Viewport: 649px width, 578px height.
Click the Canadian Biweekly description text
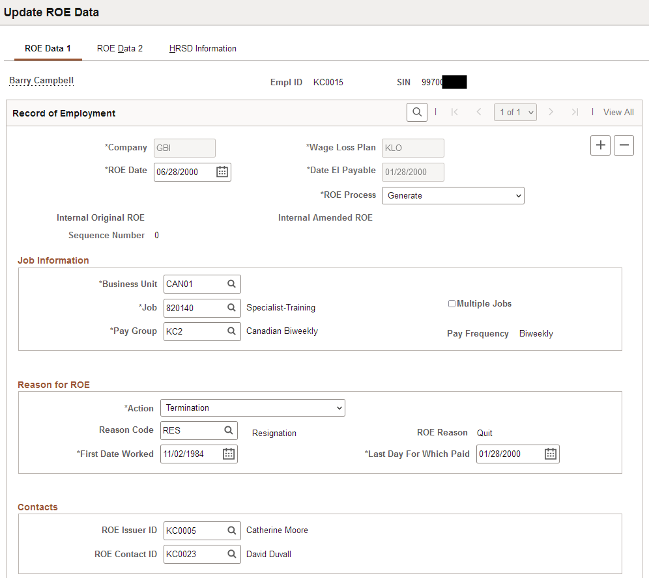click(282, 331)
